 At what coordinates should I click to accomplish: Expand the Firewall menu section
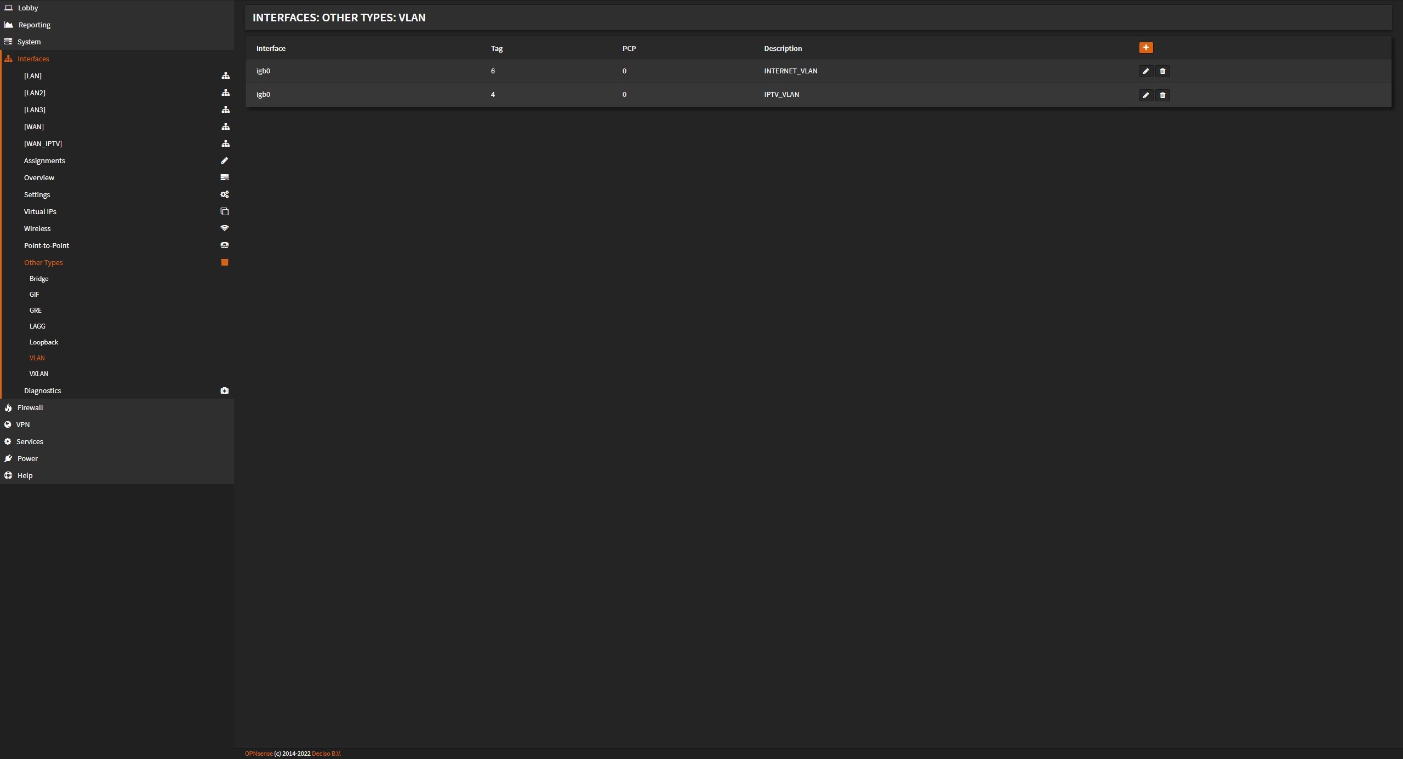[30, 407]
